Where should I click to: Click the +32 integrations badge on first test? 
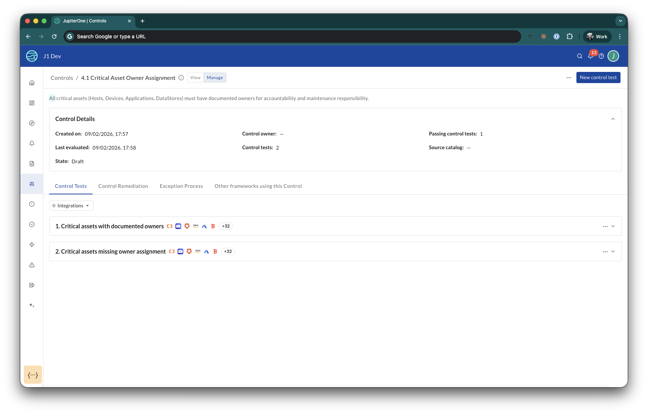[226, 226]
